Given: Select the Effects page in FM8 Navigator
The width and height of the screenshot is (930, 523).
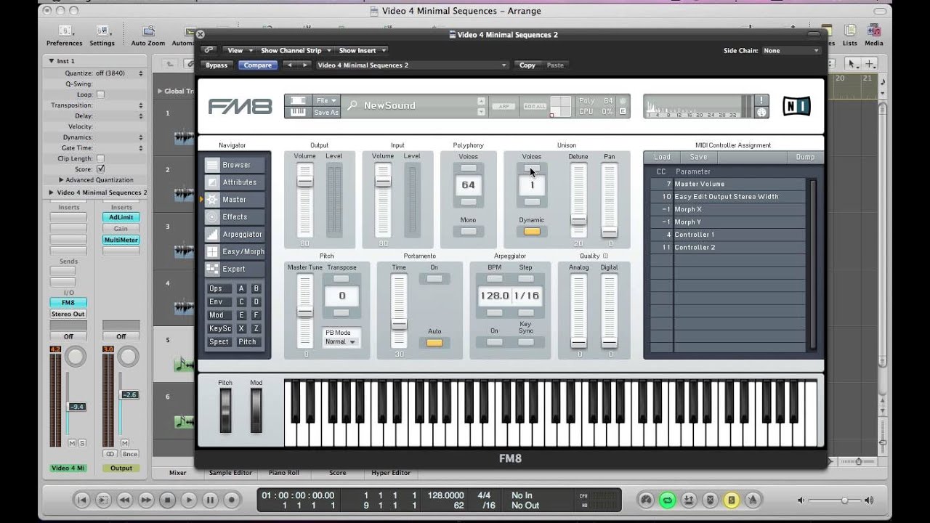Looking at the screenshot, I should click(x=235, y=216).
